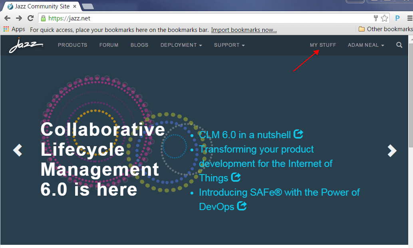Image resolution: width=413 pixels, height=248 pixels.
Task: Reload the page with the refresh icon
Action: pos(30,18)
